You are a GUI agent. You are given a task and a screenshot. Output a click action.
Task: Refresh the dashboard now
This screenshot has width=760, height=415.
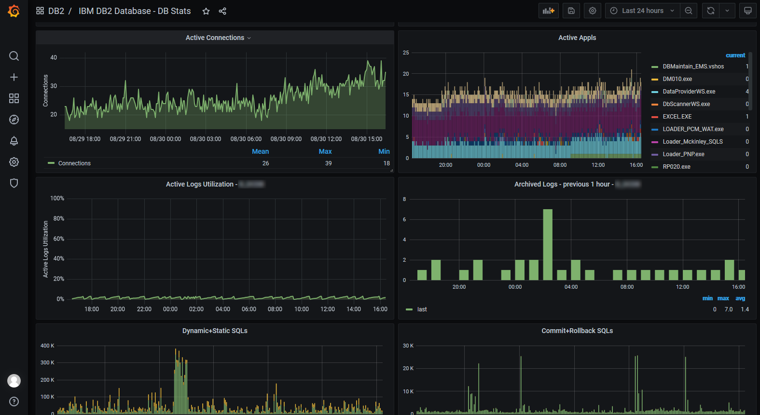point(711,11)
